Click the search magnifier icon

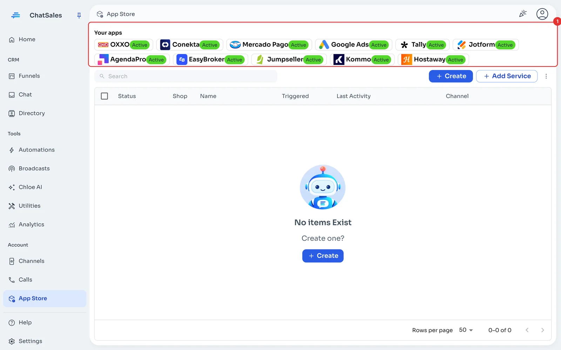pos(102,76)
